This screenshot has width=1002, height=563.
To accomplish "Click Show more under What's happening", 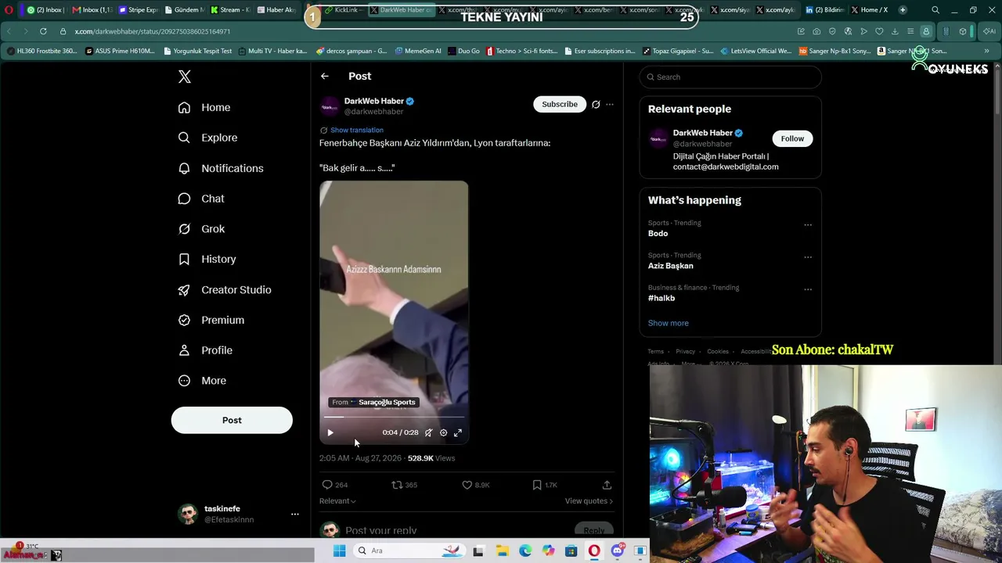I will coord(668,323).
